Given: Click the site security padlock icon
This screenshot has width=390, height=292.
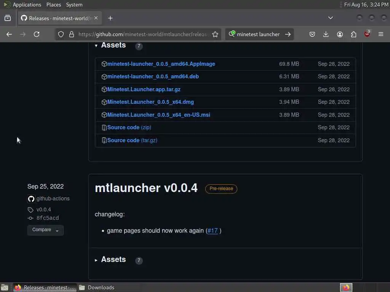Looking at the screenshot, I should click(72, 34).
